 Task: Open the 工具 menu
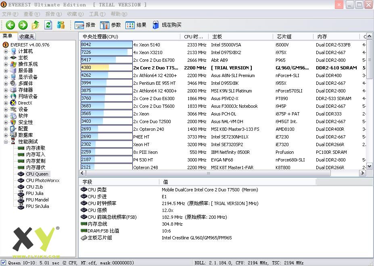pos(97,14)
